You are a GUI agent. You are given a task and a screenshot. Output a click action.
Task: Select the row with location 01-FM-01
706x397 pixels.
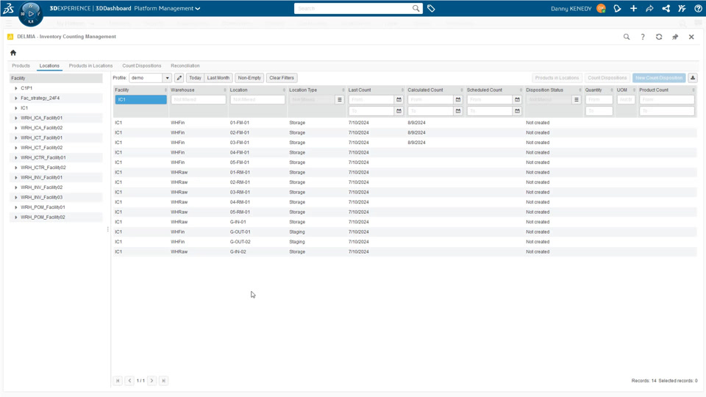[404, 123]
